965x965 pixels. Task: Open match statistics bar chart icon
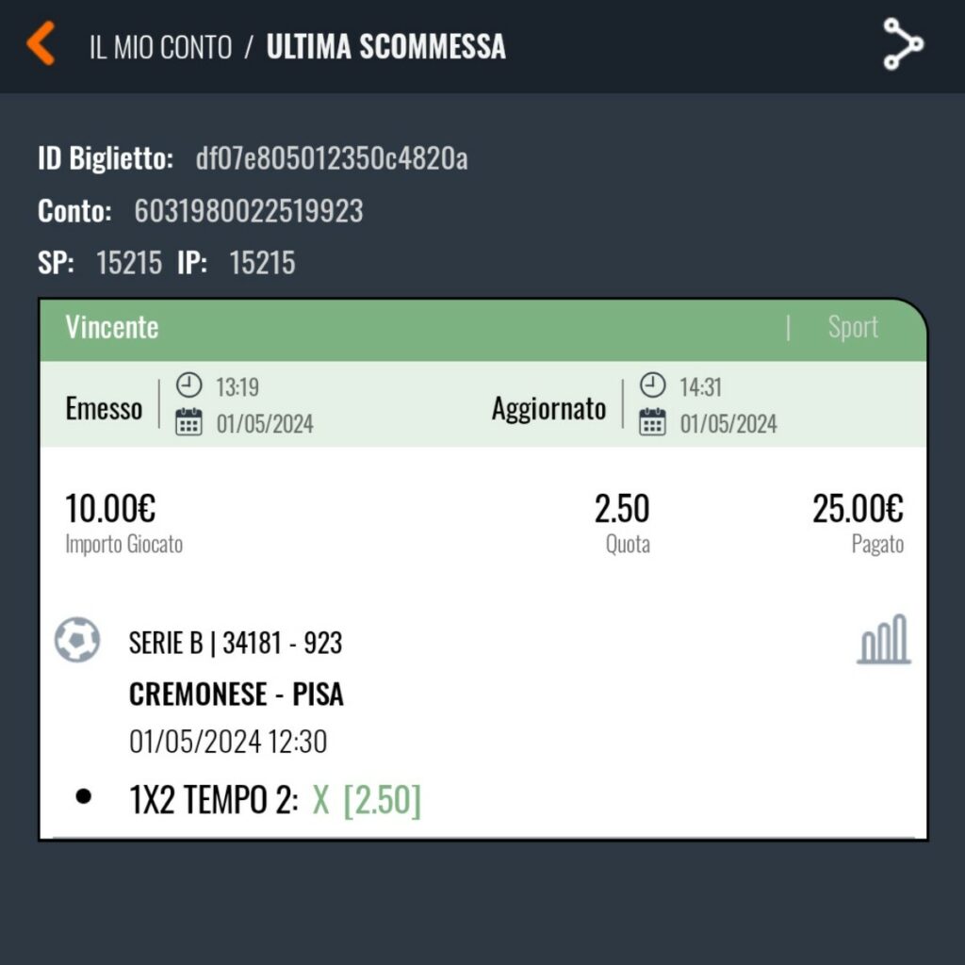click(884, 640)
